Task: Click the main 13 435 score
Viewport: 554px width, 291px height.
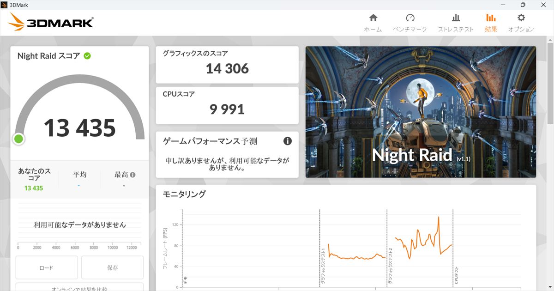Action: 79,128
